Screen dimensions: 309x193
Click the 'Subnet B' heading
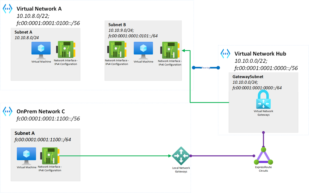tap(117, 25)
